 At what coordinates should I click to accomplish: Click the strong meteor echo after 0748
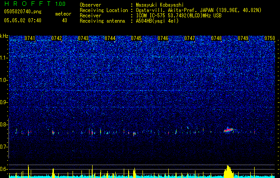click(x=229, y=130)
